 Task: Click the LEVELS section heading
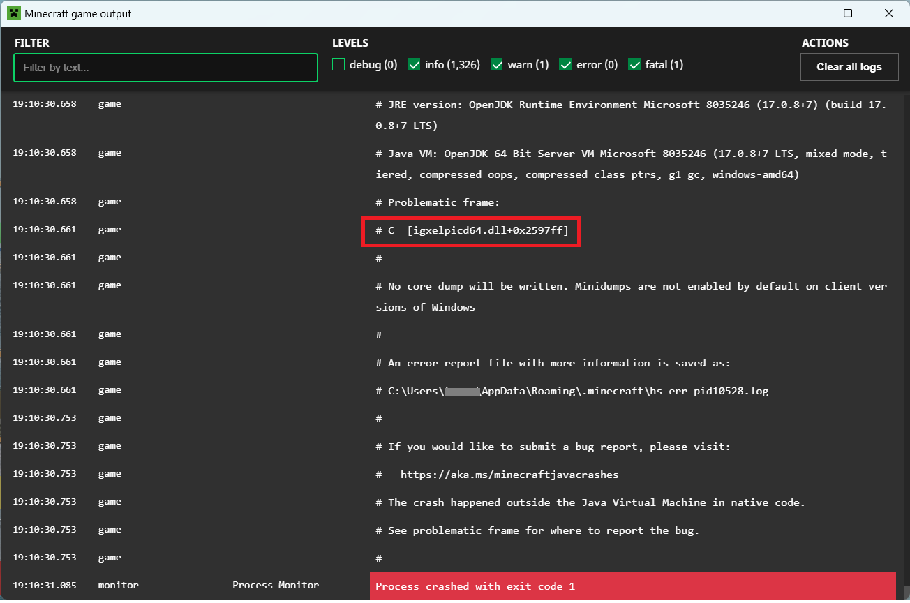point(350,43)
